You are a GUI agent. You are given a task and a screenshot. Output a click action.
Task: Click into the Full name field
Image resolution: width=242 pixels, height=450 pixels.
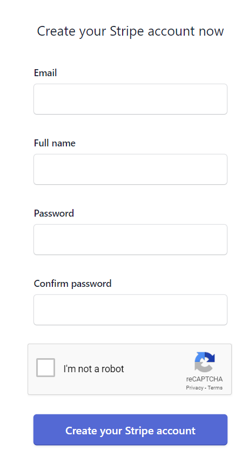click(130, 169)
